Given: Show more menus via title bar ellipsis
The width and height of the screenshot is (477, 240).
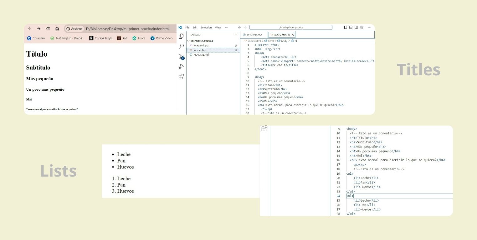Looking at the screenshot, I should pyautogui.click(x=227, y=27).
